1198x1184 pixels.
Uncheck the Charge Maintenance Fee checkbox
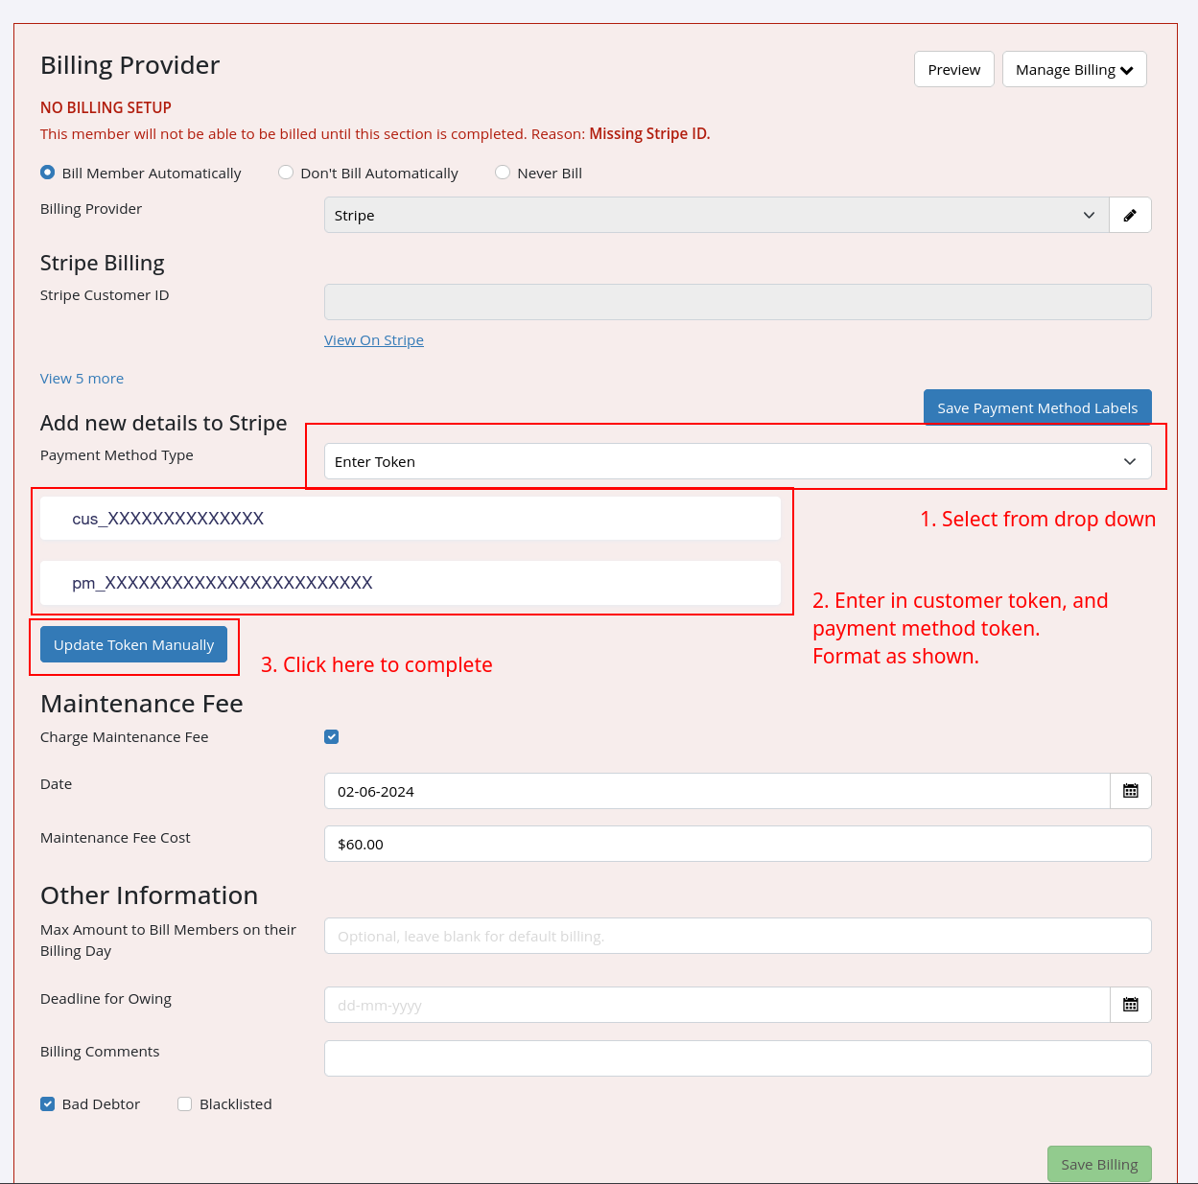[x=331, y=736]
